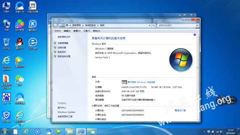Image resolution: width=240 pixels, height=135 pixels.
Task: Show hidden tray icons arrow
Action: click(x=204, y=132)
